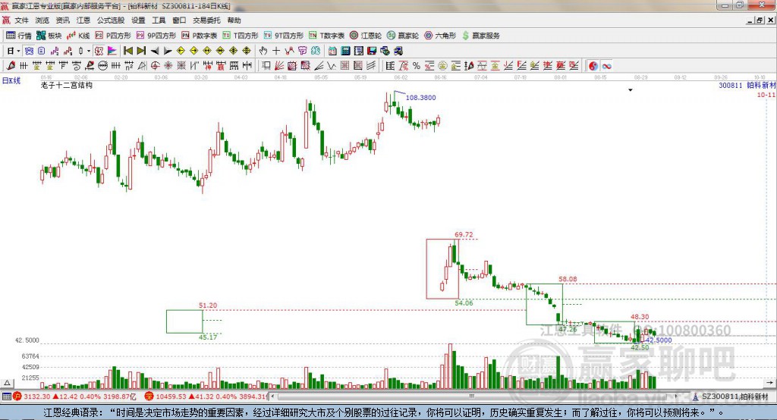Screen dimensions: 777x420
Task: Click the 日K线 period label
Action: pyautogui.click(x=11, y=80)
